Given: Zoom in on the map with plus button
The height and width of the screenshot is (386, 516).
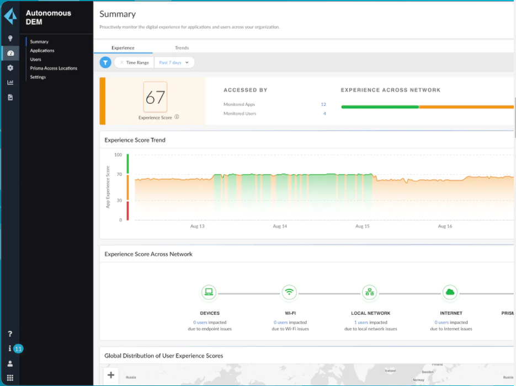Looking at the screenshot, I should click(x=111, y=375).
